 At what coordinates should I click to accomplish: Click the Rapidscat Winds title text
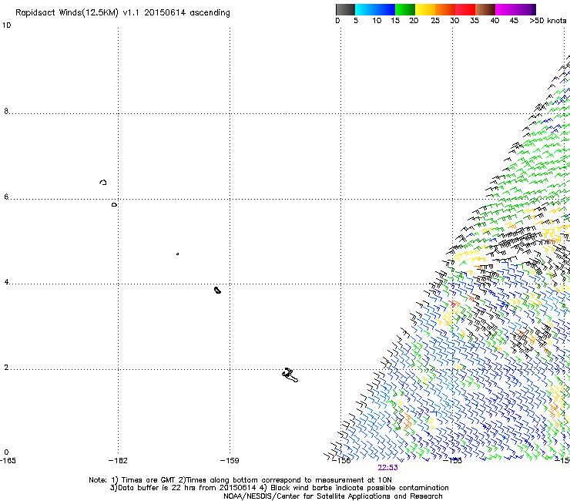pos(122,13)
